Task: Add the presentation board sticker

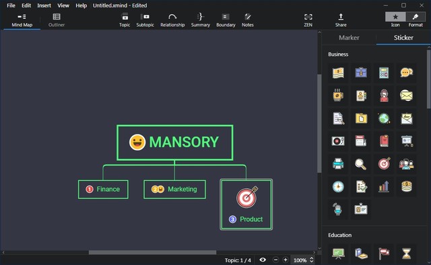Action: 407,141
